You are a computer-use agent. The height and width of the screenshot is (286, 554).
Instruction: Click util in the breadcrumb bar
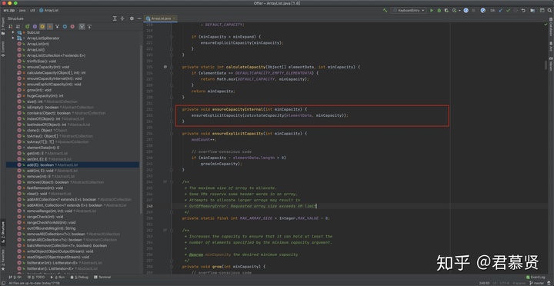[32, 11]
